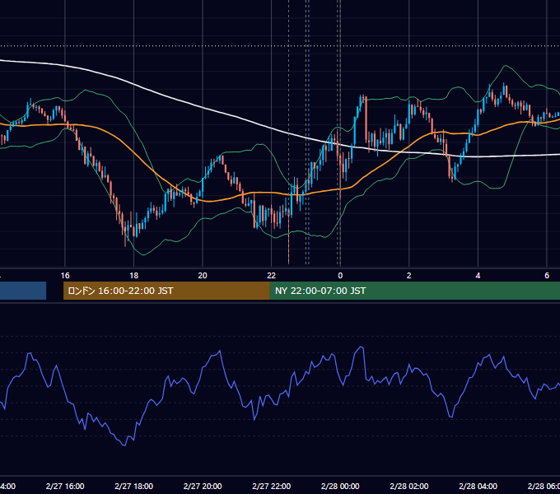Click the 6 hour label on upper axis

547,276
